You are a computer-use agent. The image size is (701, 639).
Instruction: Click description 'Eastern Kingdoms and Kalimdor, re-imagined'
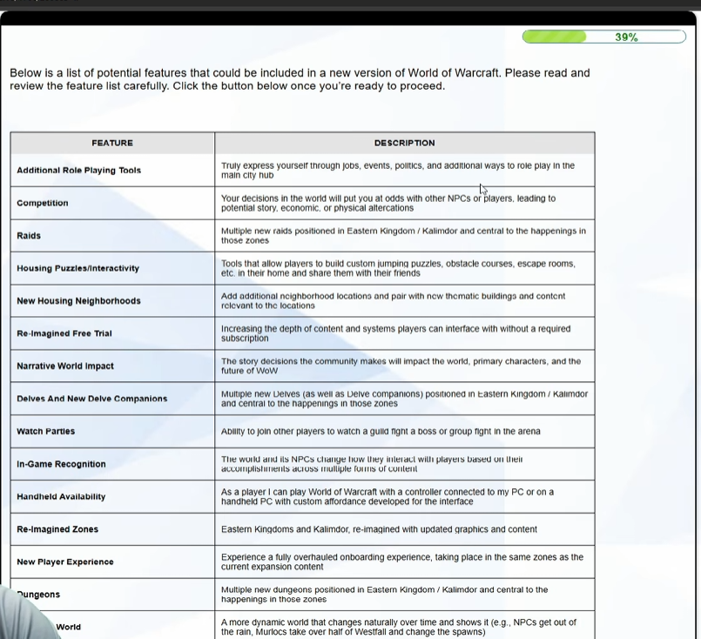pos(379,529)
